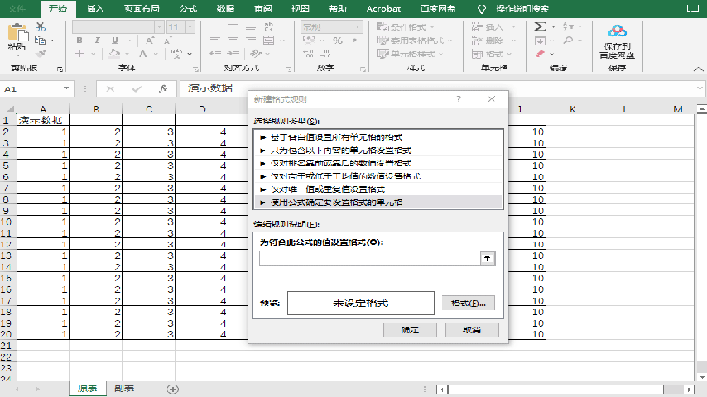707x397 pixels.
Task: Click the Wrap Text icon
Action: coord(269,27)
